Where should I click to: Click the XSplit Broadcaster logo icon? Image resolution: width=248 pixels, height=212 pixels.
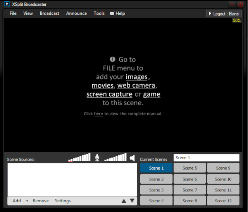tap(7, 4)
